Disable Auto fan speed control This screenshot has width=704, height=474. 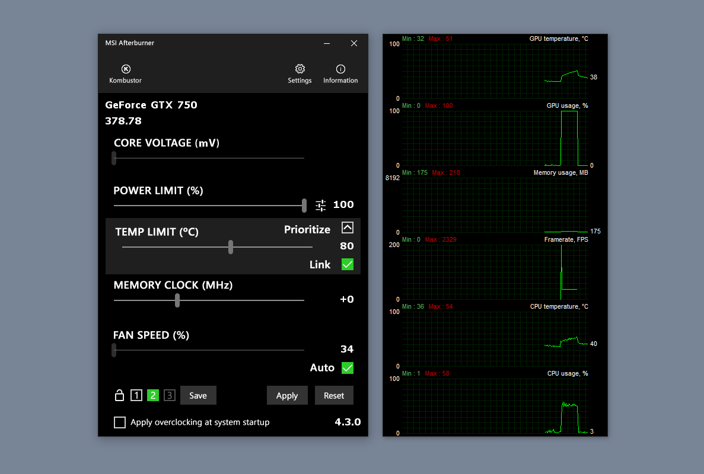[x=348, y=367]
